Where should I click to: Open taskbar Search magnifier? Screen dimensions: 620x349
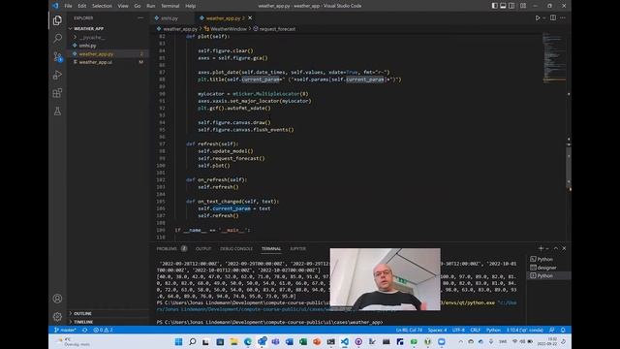pos(192,341)
